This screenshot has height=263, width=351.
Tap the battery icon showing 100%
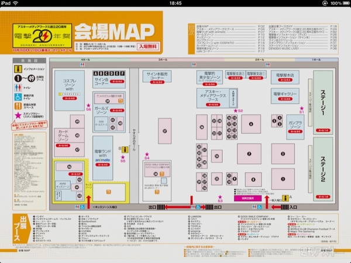pyautogui.click(x=346, y=3)
